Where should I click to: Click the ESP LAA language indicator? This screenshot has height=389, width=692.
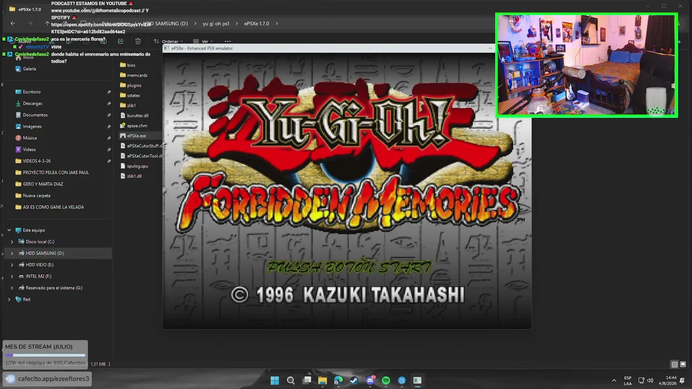coord(628,380)
